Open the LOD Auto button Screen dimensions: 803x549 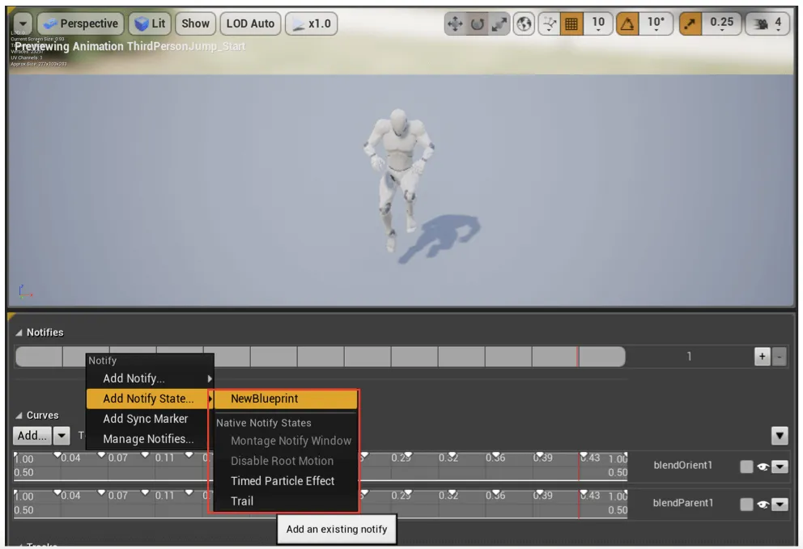click(250, 23)
